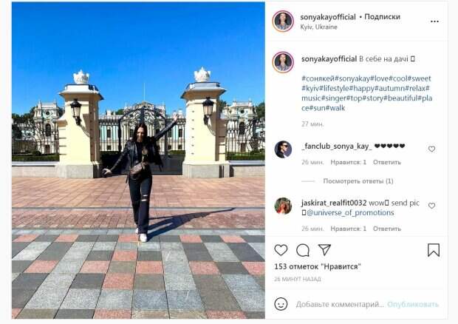
Task: Open comments via speech bubble icon
Action: pos(303,250)
